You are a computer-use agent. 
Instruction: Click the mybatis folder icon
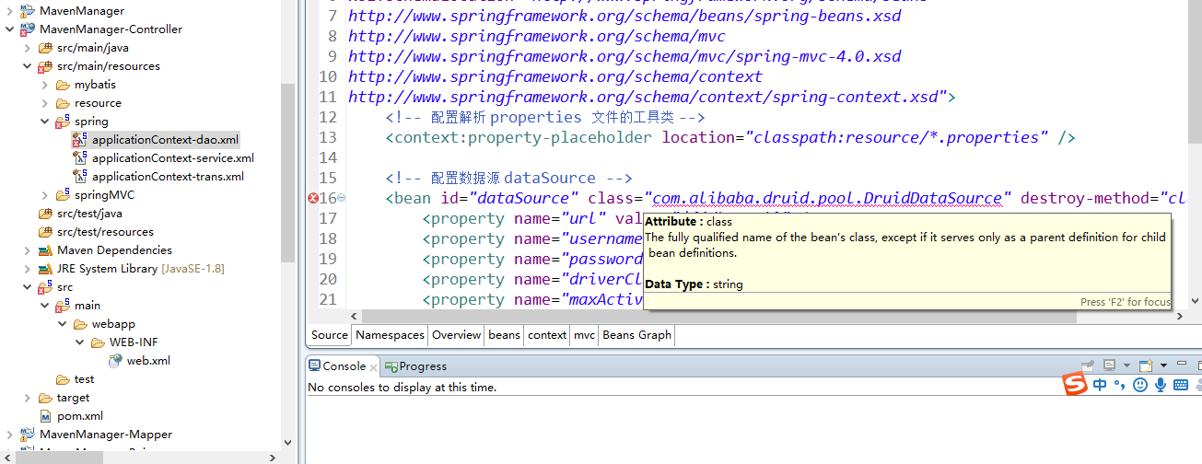coord(63,85)
